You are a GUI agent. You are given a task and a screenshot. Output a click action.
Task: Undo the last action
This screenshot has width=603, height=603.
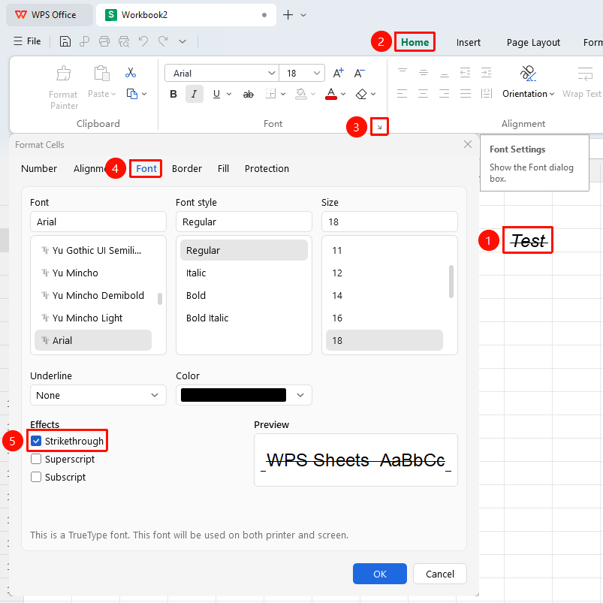coord(143,41)
